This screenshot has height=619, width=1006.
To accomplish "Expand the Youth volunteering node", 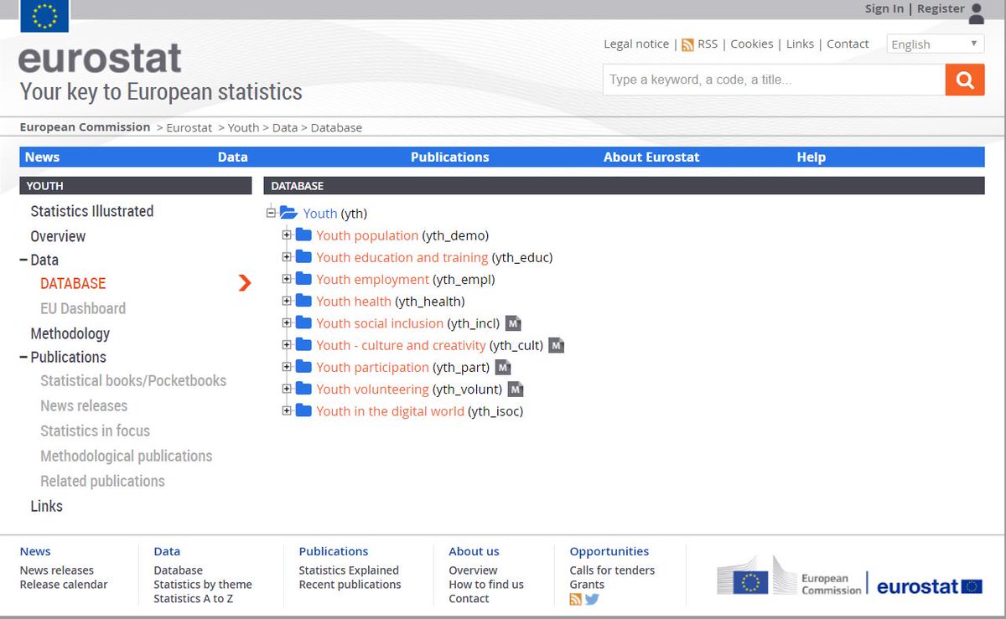I will click(287, 388).
